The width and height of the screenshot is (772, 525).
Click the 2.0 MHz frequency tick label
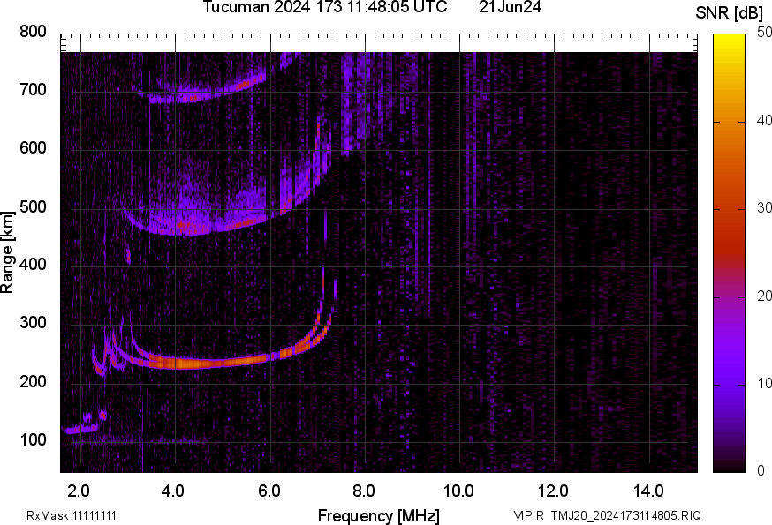(x=79, y=491)
